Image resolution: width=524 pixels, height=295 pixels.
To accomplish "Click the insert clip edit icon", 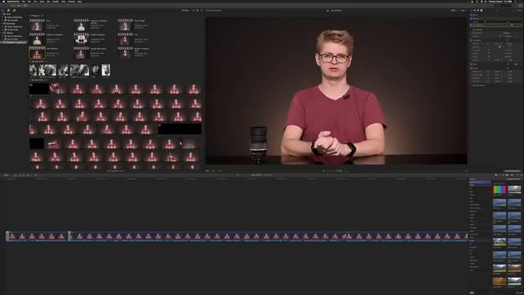I will [x=20, y=175].
